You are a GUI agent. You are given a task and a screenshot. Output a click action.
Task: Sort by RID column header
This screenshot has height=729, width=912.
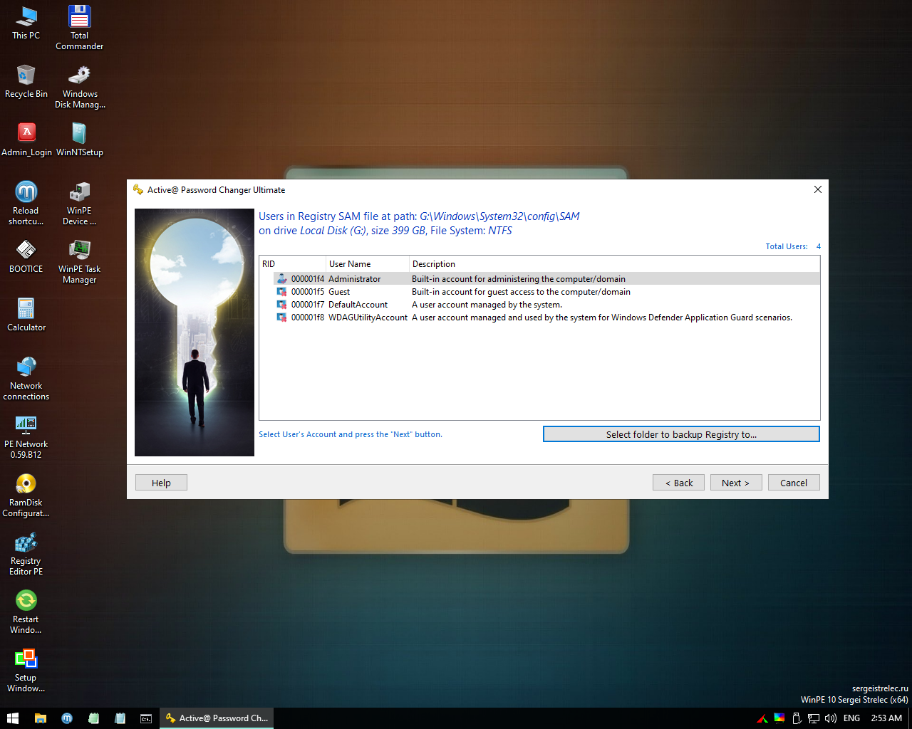point(293,264)
